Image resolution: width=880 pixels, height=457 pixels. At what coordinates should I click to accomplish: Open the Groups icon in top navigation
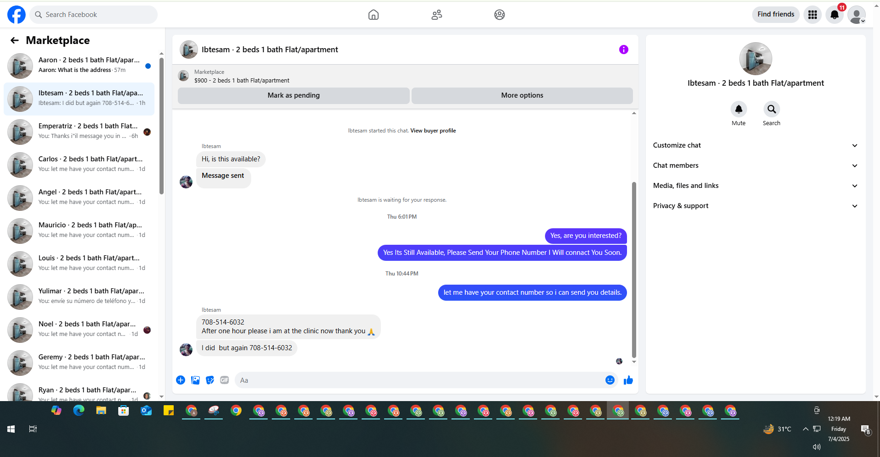(x=500, y=15)
